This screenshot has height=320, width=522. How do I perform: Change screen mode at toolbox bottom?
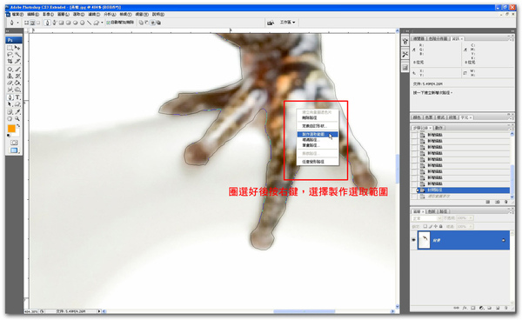[14, 150]
